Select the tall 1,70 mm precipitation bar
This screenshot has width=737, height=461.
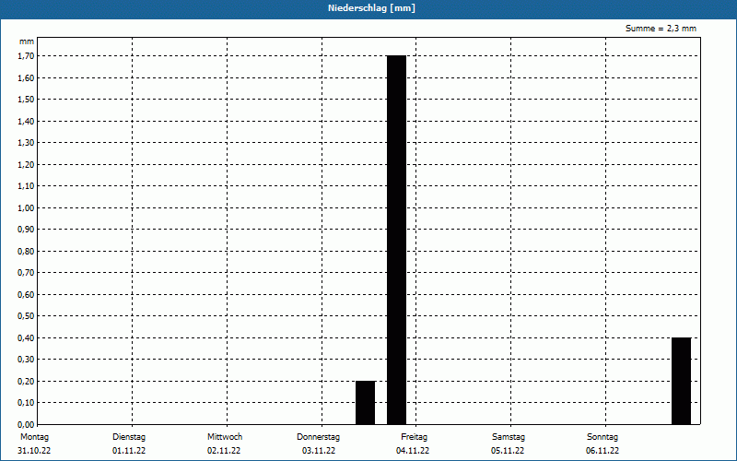(396, 240)
